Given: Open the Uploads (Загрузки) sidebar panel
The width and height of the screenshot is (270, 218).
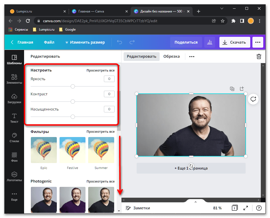Looking at the screenshot, I should click(x=14, y=99).
